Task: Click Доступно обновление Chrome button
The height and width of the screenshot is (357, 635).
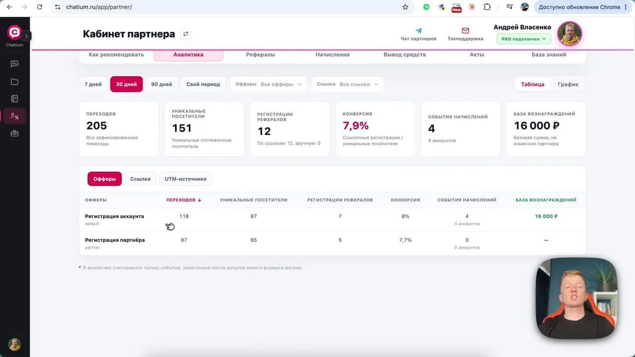Action: pos(584,7)
